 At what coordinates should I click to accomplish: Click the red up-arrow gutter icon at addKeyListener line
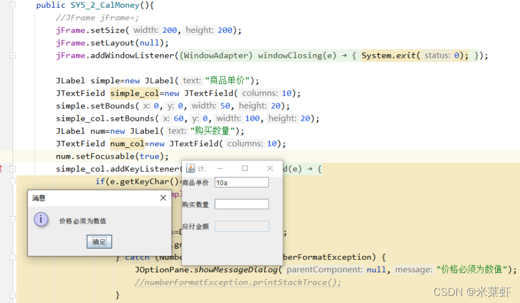1,169
